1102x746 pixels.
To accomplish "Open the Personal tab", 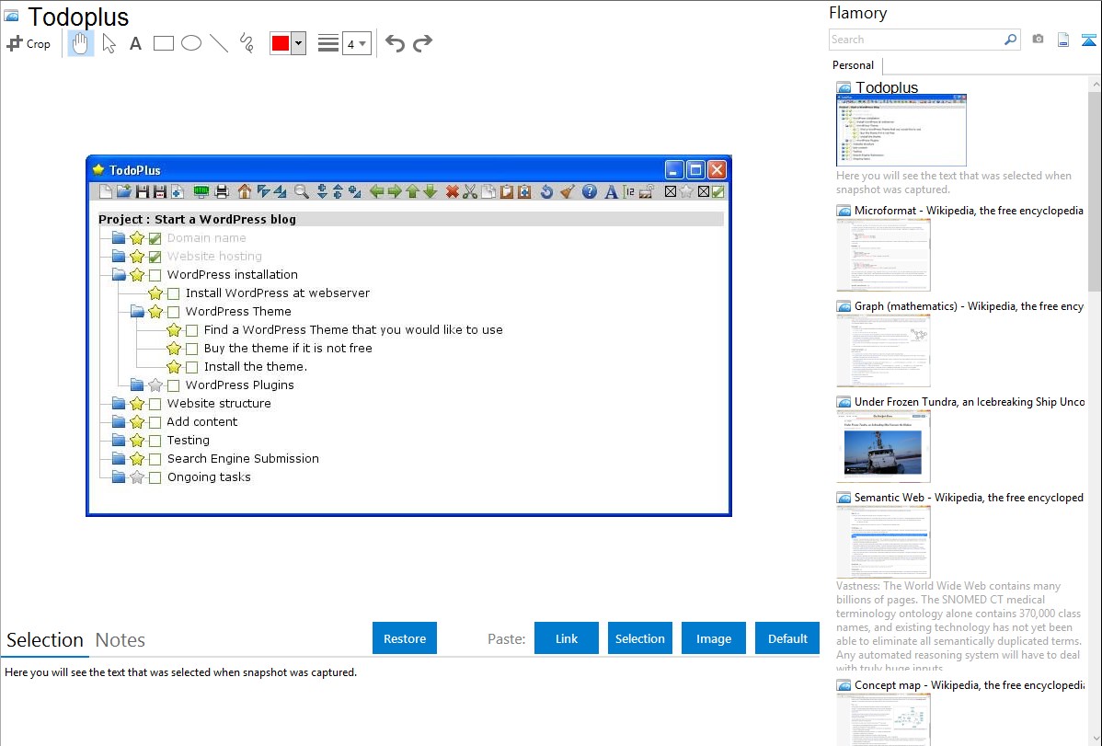I will (x=854, y=65).
